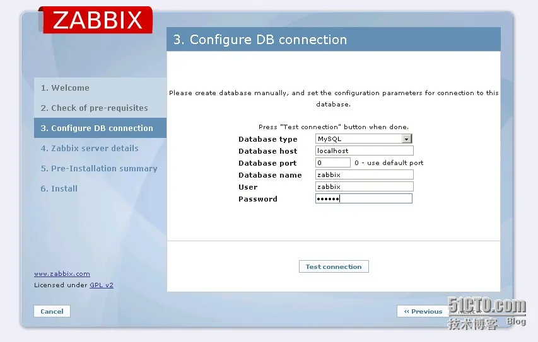Click the 'Database port' label
538x342 pixels.
[267, 163]
